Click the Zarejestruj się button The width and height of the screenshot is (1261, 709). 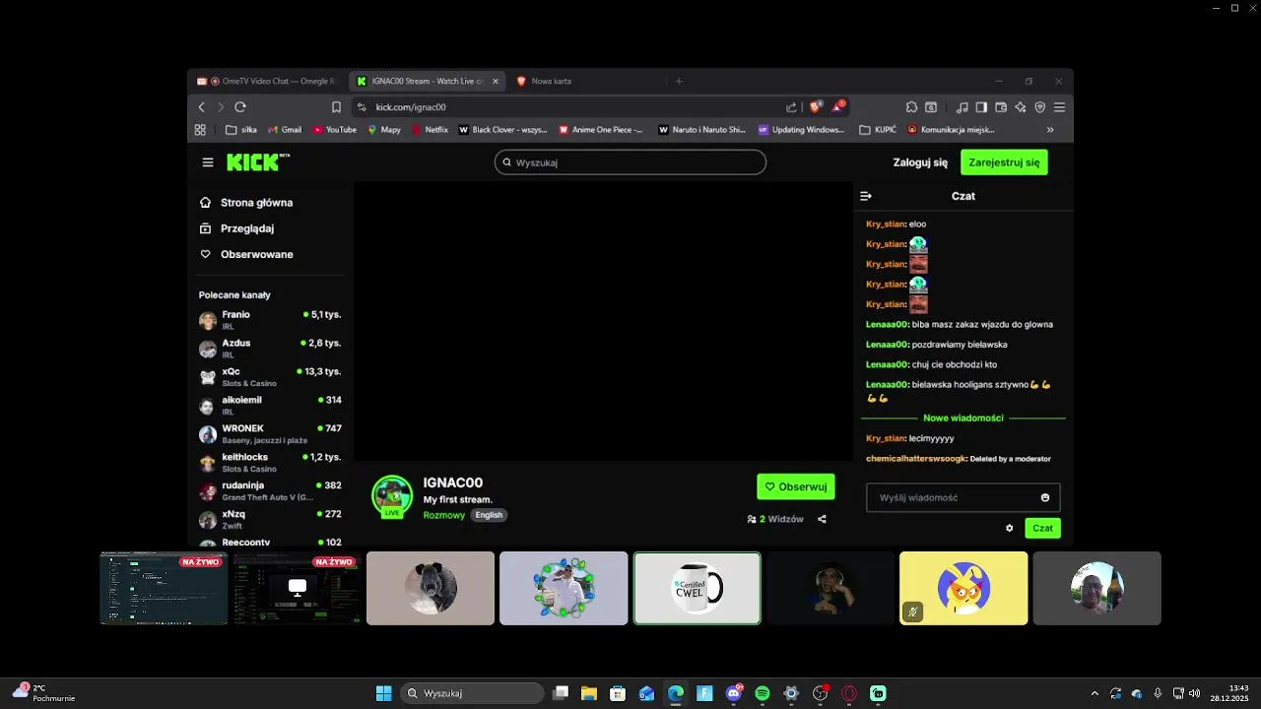[1004, 162]
